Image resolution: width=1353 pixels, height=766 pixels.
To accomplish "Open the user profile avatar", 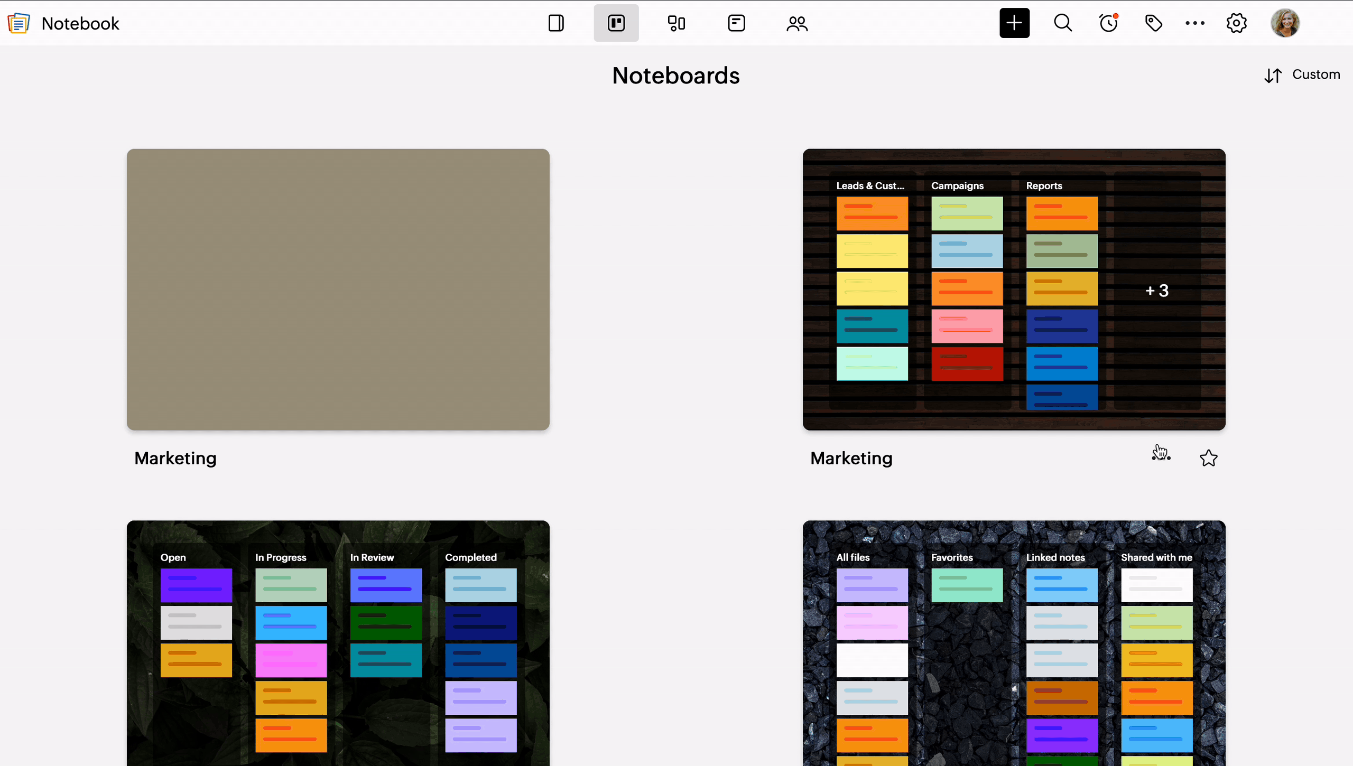I will [1285, 23].
